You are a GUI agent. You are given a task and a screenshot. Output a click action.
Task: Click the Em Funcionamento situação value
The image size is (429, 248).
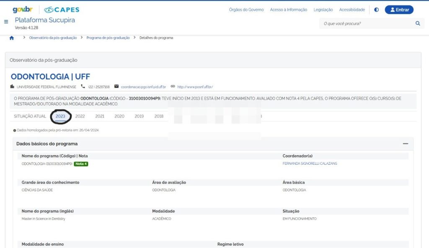[x=299, y=218]
